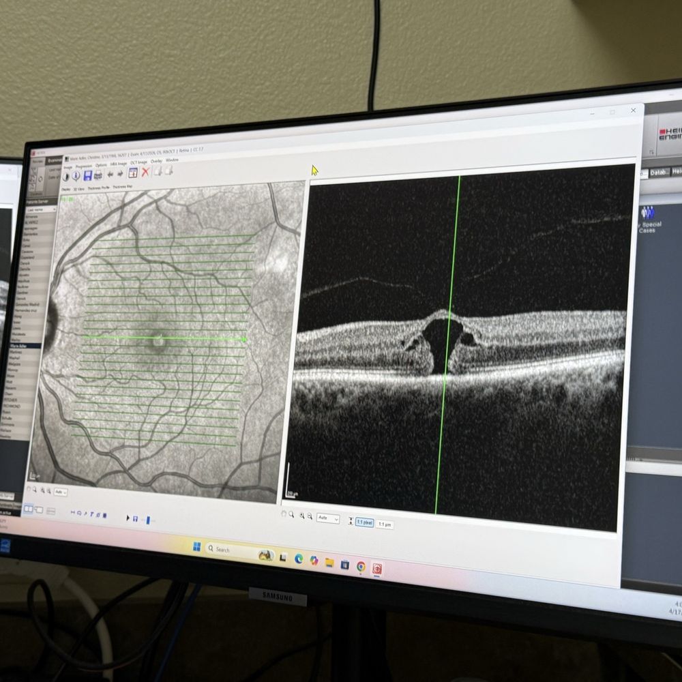Save movie with icon beside play button
682x682 pixels.
coord(135,518)
